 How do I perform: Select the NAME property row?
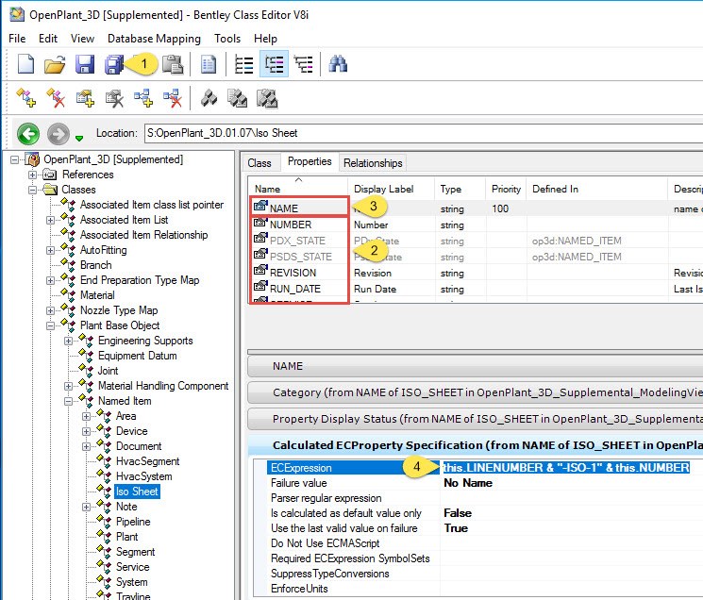point(476,208)
